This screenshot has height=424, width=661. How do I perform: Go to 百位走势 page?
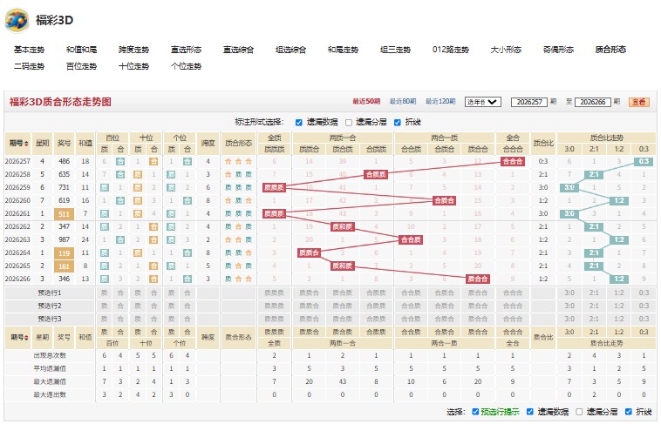tap(81, 66)
